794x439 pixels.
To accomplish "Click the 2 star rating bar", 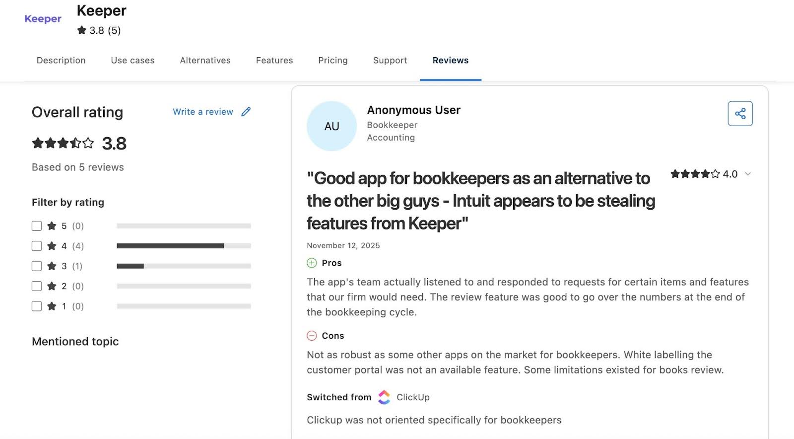I will click(x=184, y=286).
